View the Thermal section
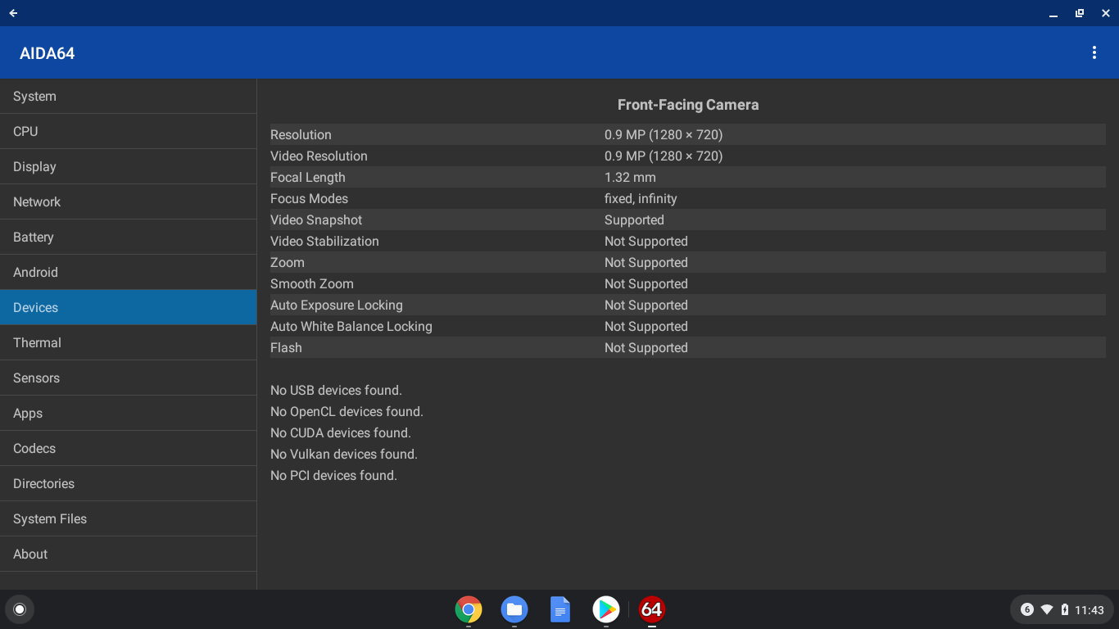 tap(129, 343)
